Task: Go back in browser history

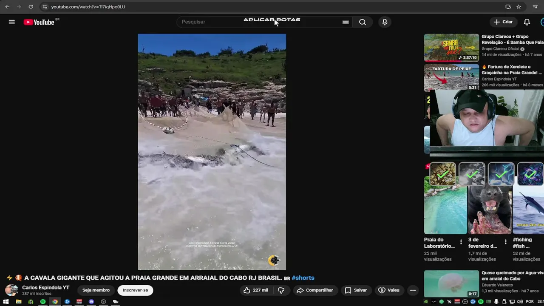Action: (x=7, y=7)
